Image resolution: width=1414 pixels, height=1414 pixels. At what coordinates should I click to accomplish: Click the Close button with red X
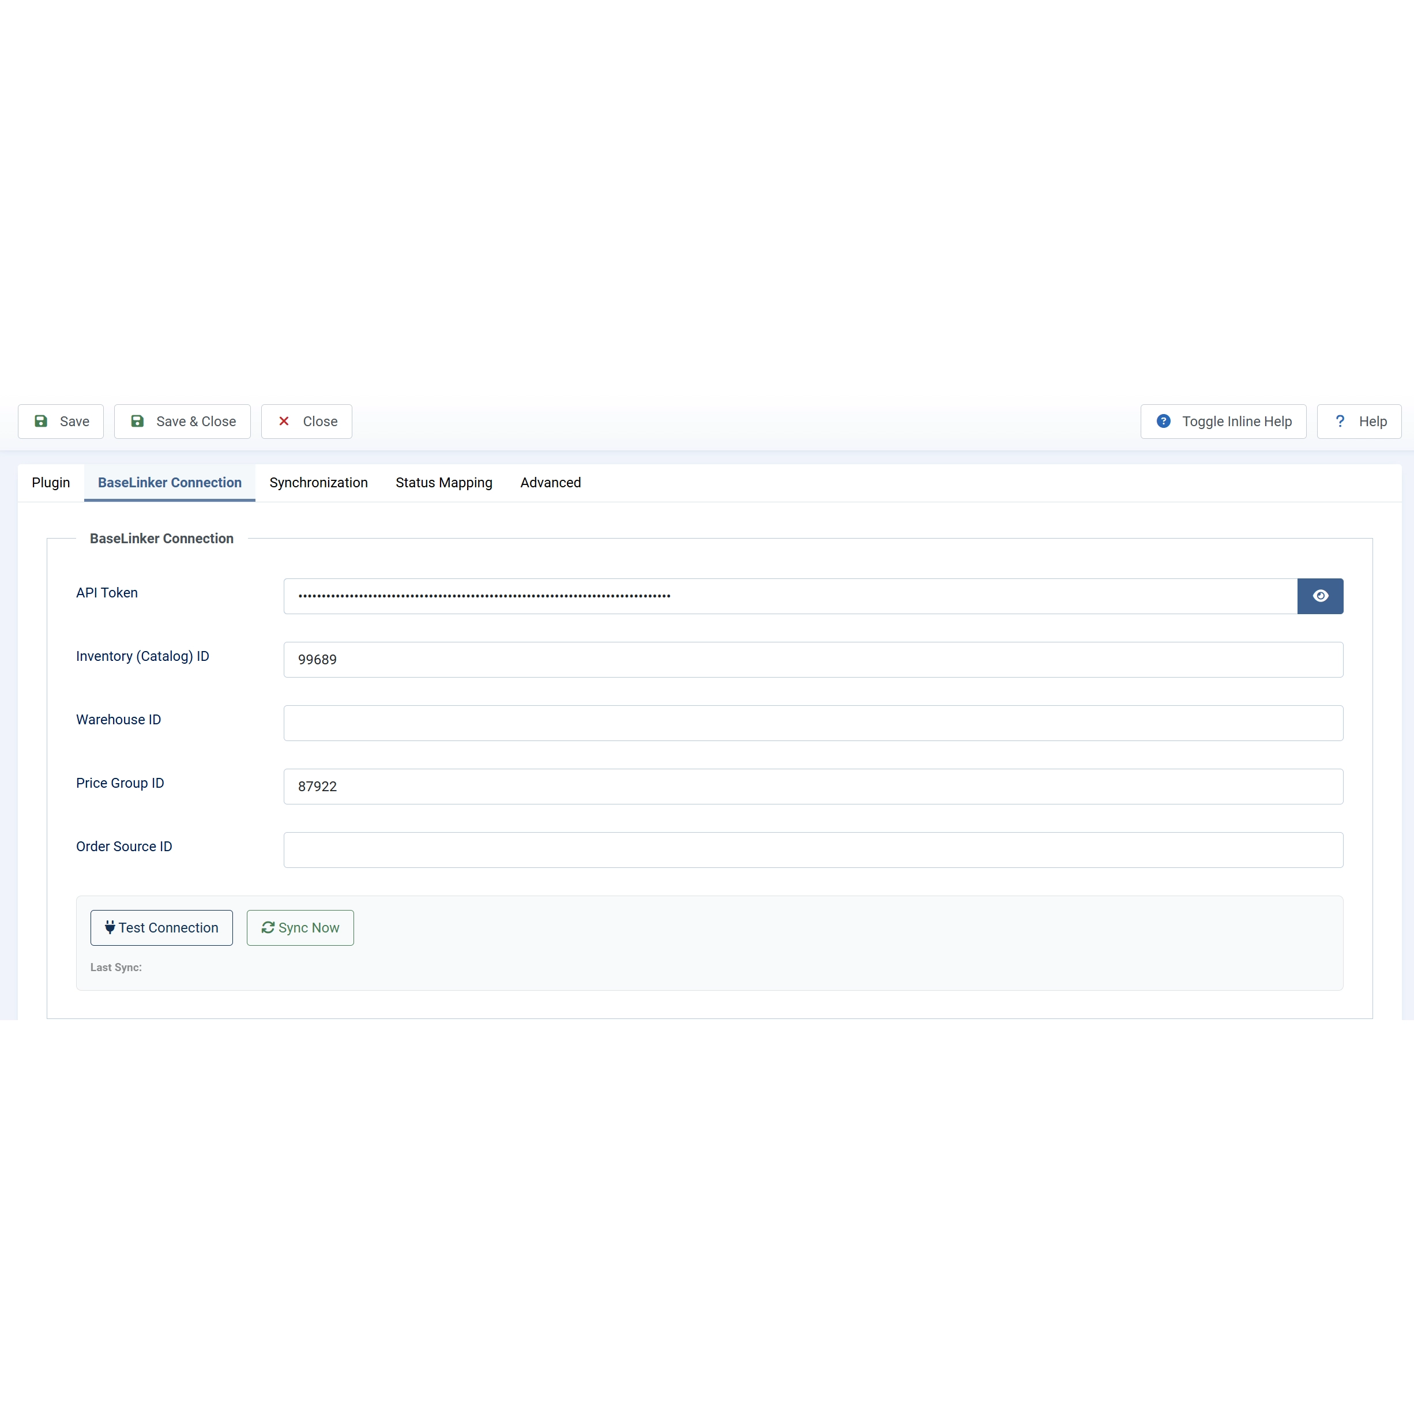coord(307,422)
